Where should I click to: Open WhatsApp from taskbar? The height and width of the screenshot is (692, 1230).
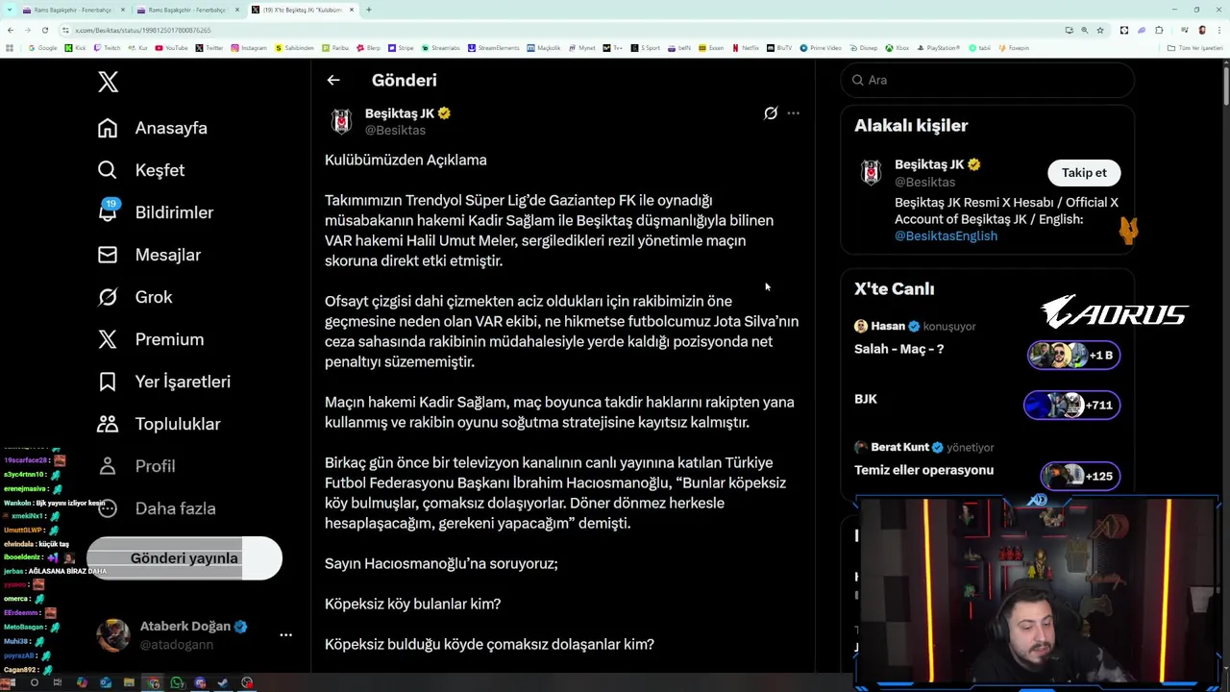pyautogui.click(x=177, y=682)
